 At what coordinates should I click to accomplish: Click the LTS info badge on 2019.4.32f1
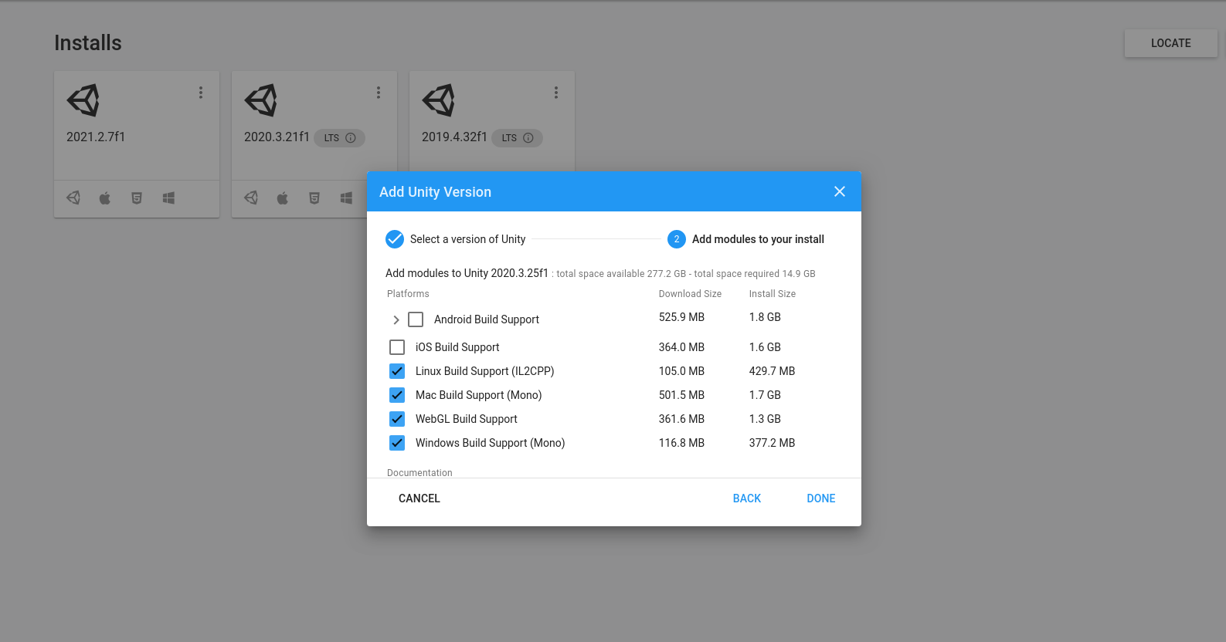click(x=518, y=138)
